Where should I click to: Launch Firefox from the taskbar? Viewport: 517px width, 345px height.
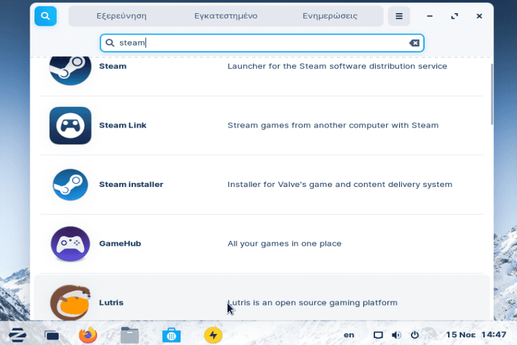point(88,335)
